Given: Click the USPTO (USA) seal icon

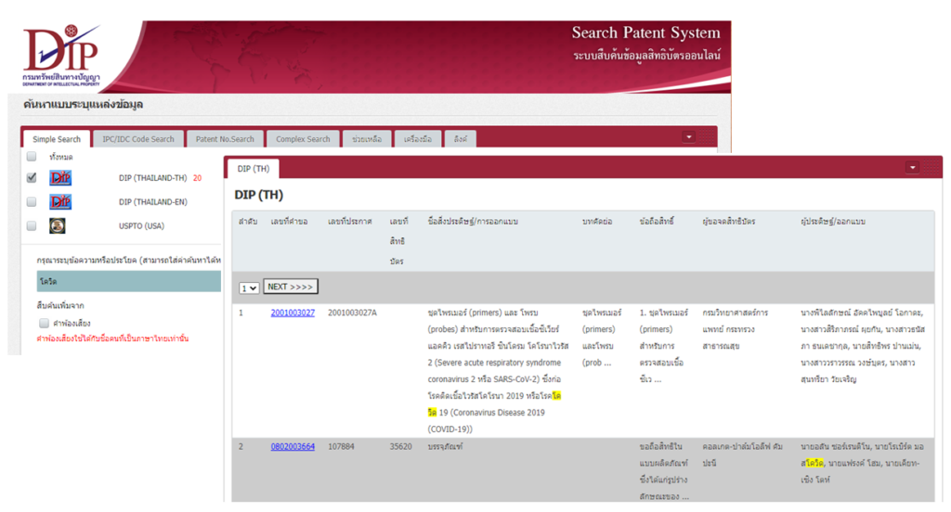Looking at the screenshot, I should [x=60, y=225].
